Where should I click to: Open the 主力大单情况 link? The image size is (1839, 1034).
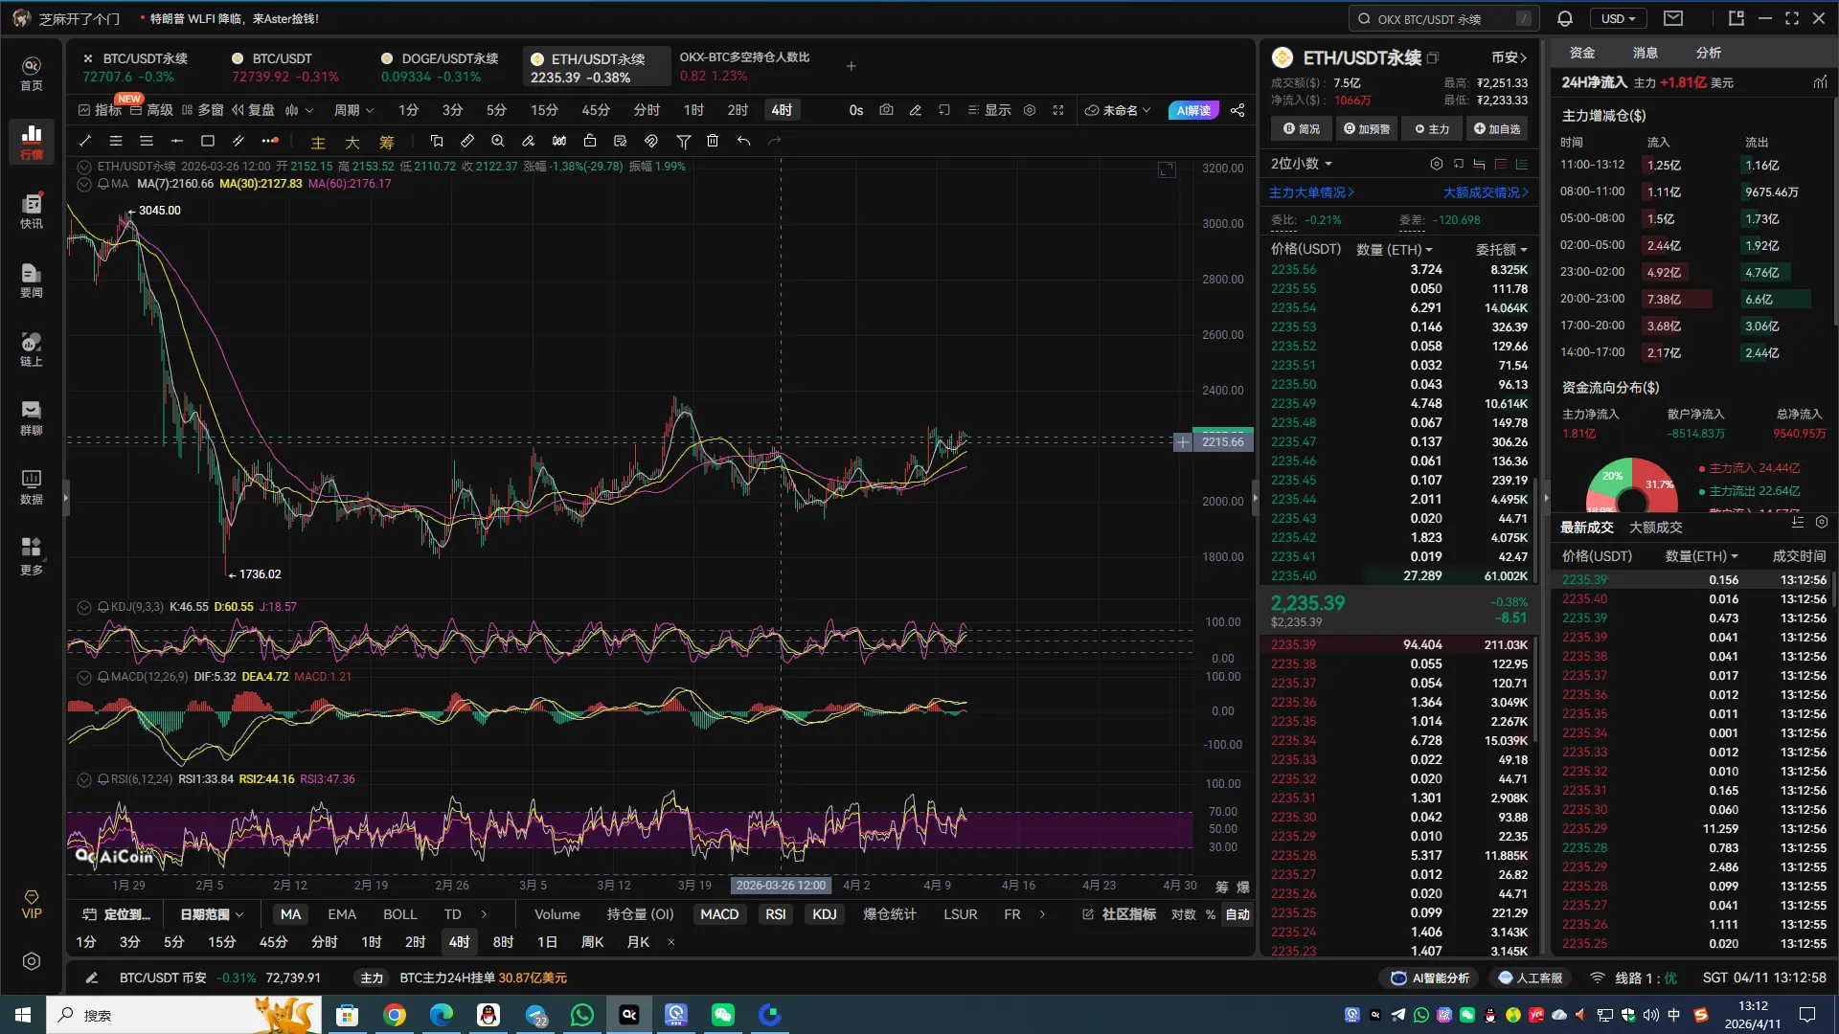click(1311, 192)
